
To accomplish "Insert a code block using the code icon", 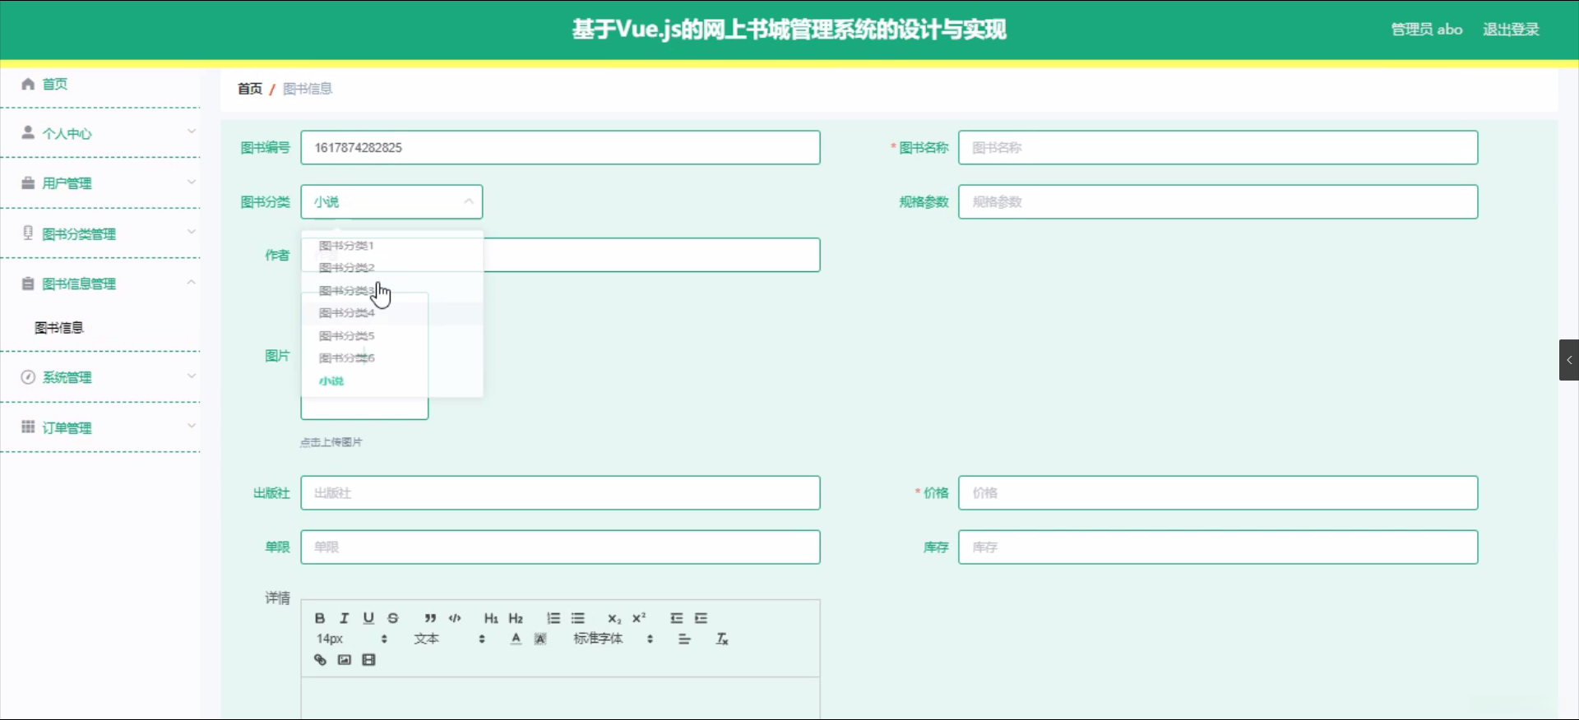I will coord(455,618).
